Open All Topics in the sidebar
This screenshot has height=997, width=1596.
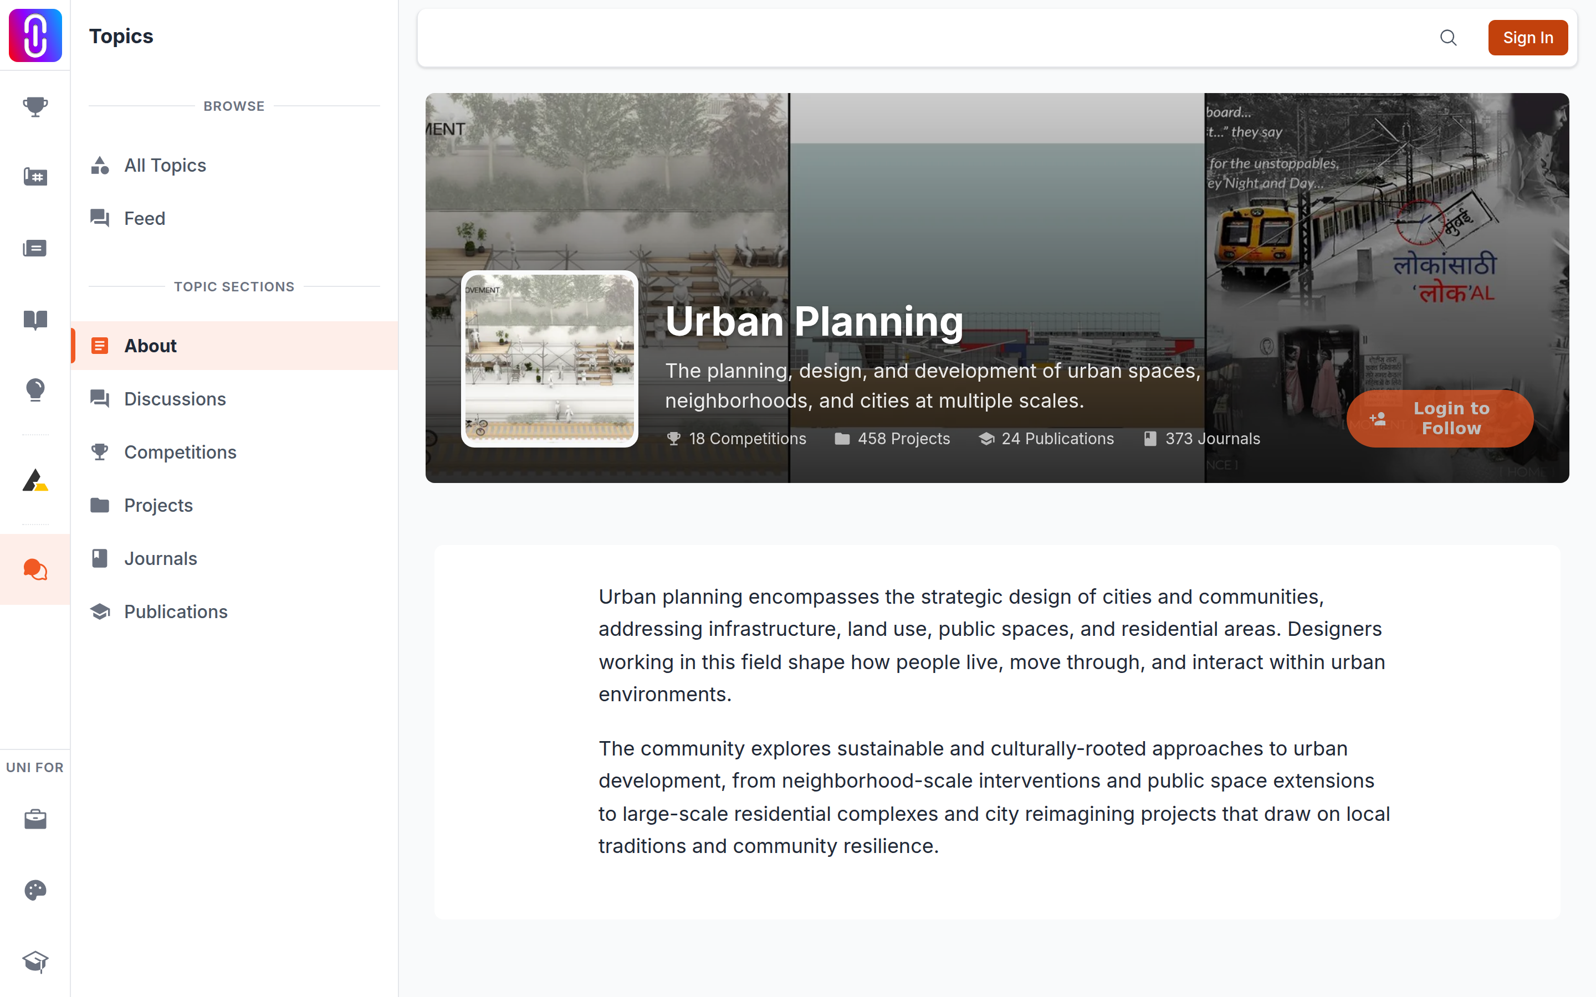pyautogui.click(x=234, y=166)
